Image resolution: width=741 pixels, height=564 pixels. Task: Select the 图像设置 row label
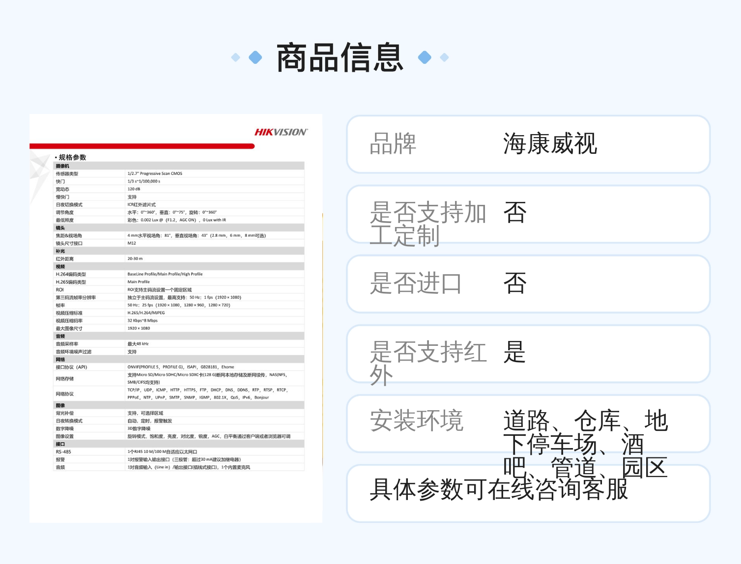65,436
